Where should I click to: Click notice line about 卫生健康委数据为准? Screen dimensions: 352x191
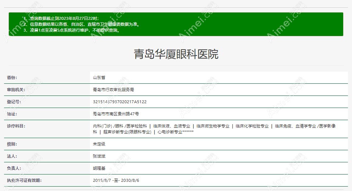(82, 24)
